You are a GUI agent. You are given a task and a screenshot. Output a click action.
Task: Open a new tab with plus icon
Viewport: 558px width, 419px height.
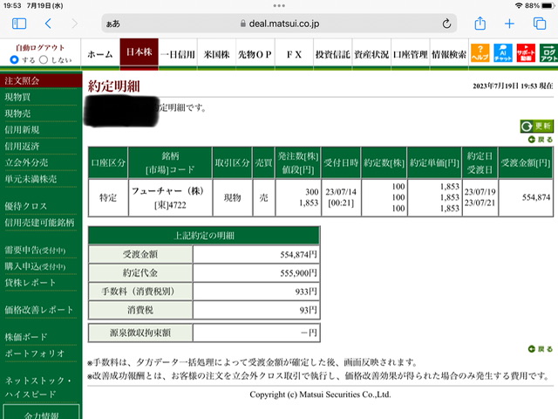click(509, 24)
